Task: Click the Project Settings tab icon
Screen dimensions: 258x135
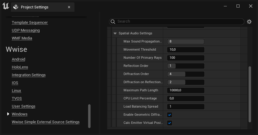Action: [x=16, y=7]
